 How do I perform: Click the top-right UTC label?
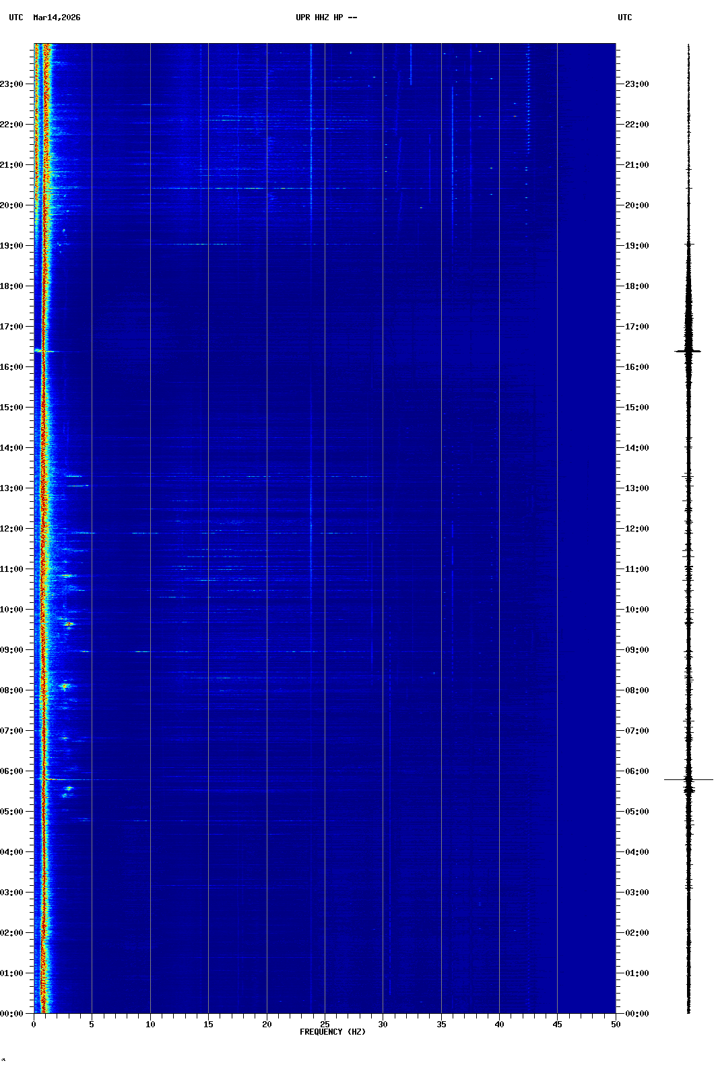(x=624, y=18)
